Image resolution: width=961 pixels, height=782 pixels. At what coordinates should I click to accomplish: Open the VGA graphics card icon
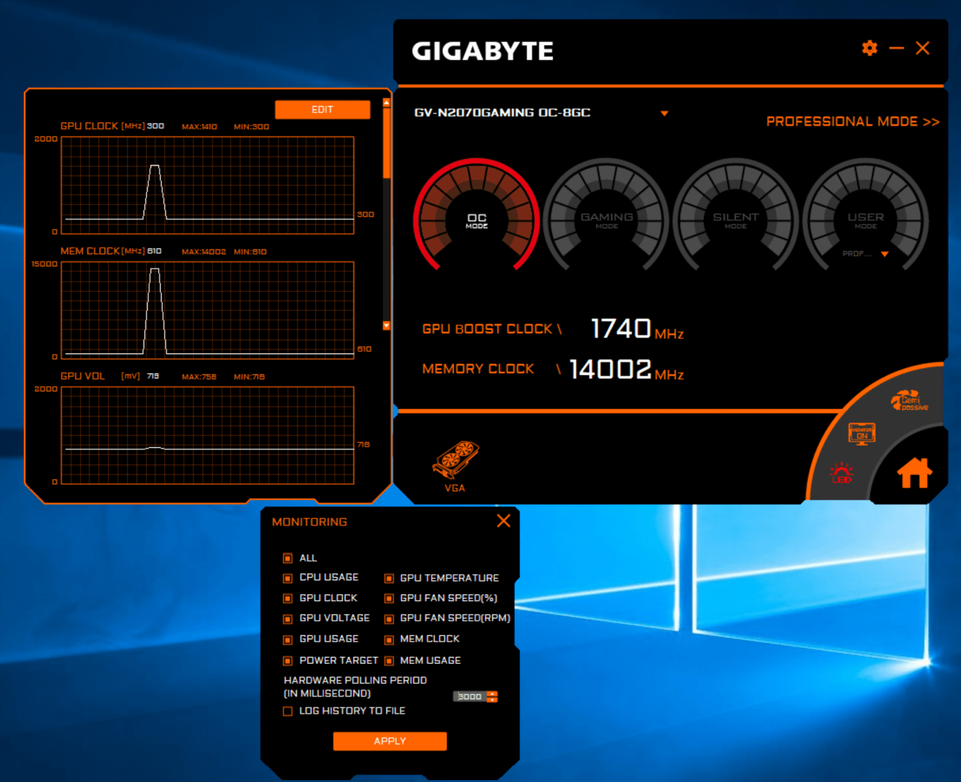coord(456,466)
